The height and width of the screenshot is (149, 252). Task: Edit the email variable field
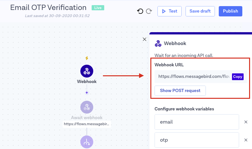click(197, 122)
